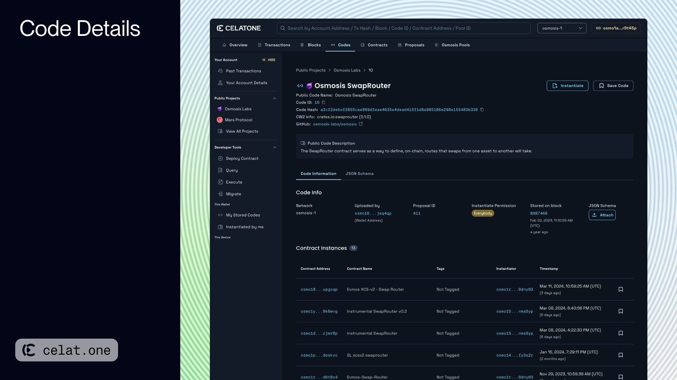Screen dimensions: 677x380
Task: Select the Codes tab
Action: pos(341,45)
